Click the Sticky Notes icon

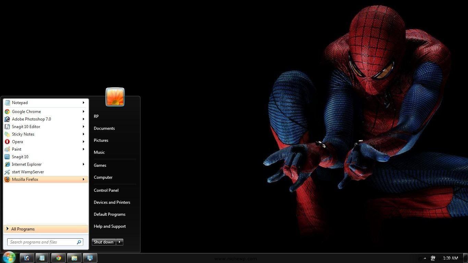7,134
